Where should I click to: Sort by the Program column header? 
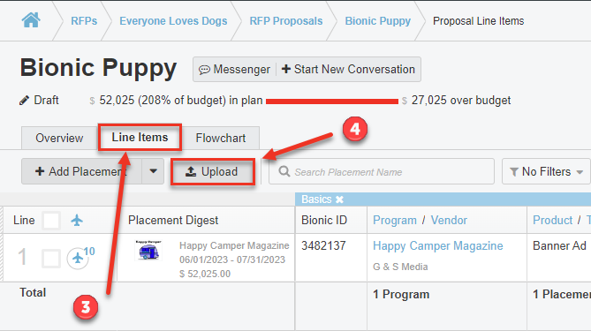point(395,221)
